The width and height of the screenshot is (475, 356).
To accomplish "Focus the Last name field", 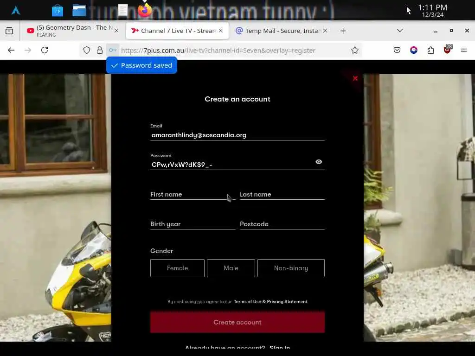I will point(282,194).
